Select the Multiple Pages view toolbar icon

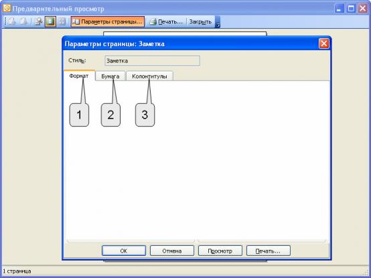tap(62, 21)
